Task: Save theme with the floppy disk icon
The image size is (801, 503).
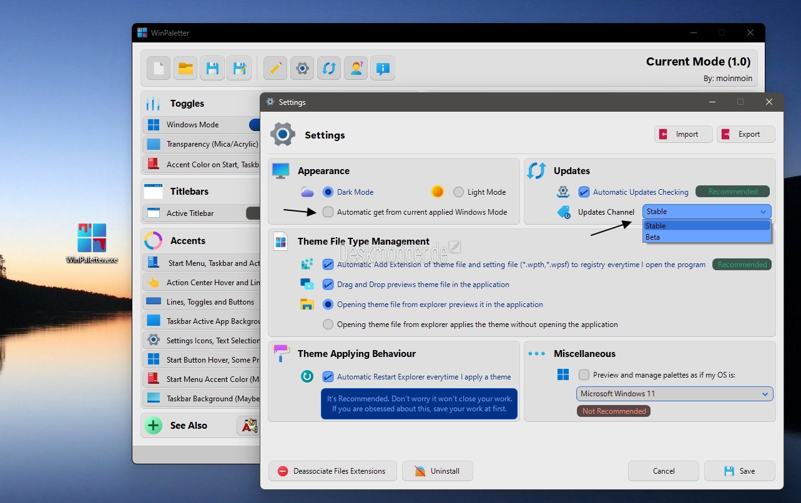Action: pos(212,68)
